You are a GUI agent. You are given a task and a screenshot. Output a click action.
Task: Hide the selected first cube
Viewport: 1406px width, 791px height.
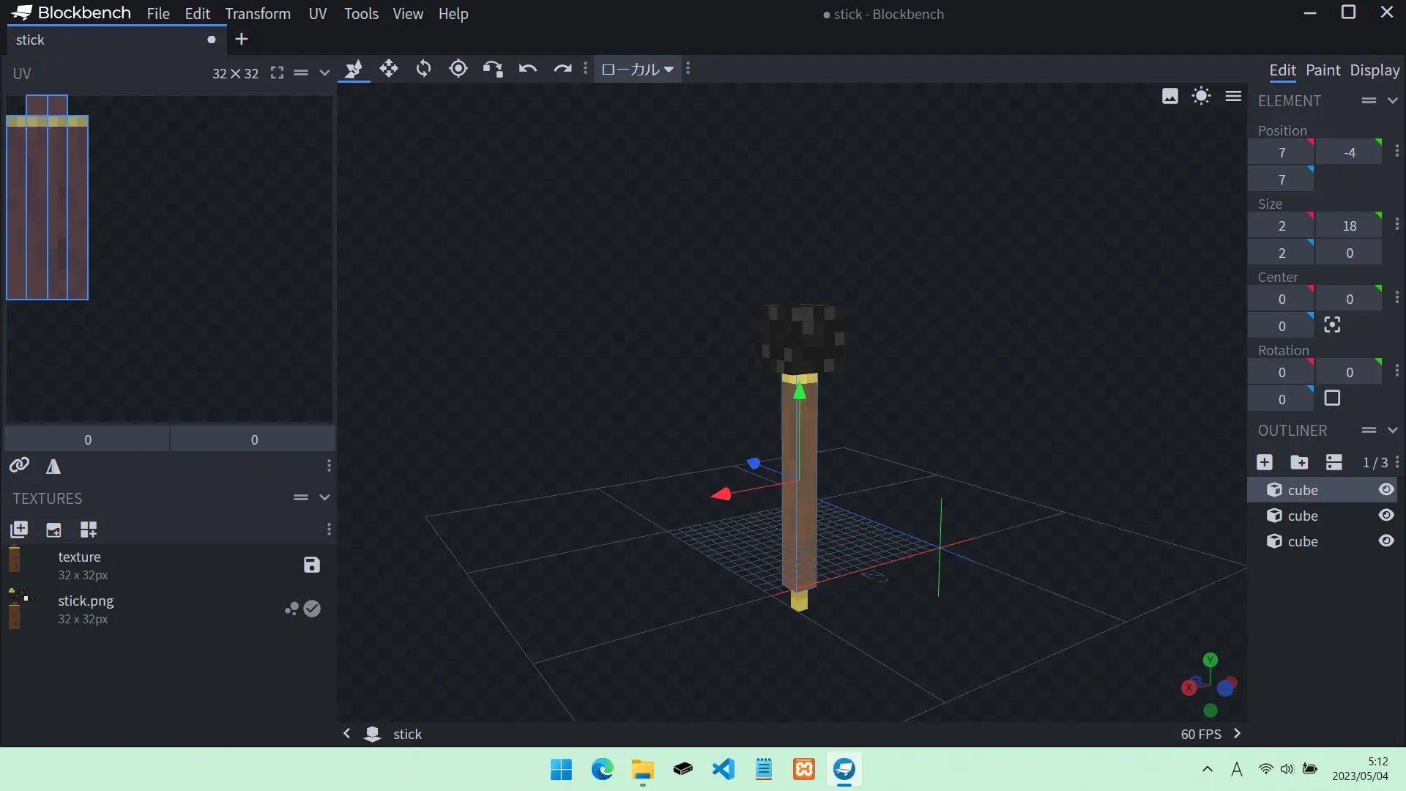pos(1386,489)
